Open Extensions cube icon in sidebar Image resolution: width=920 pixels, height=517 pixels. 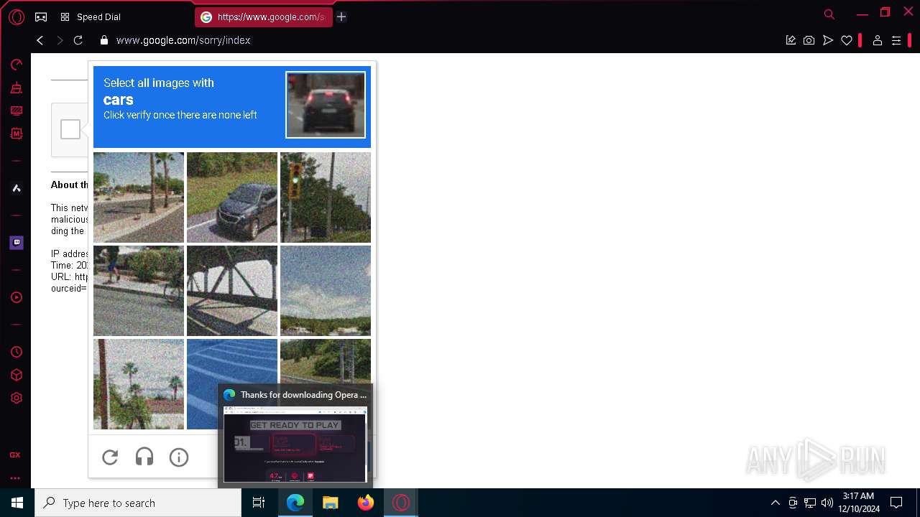[x=16, y=375]
